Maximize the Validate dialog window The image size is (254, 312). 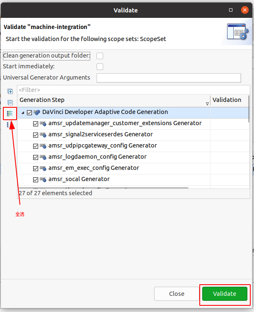(x=231, y=10)
